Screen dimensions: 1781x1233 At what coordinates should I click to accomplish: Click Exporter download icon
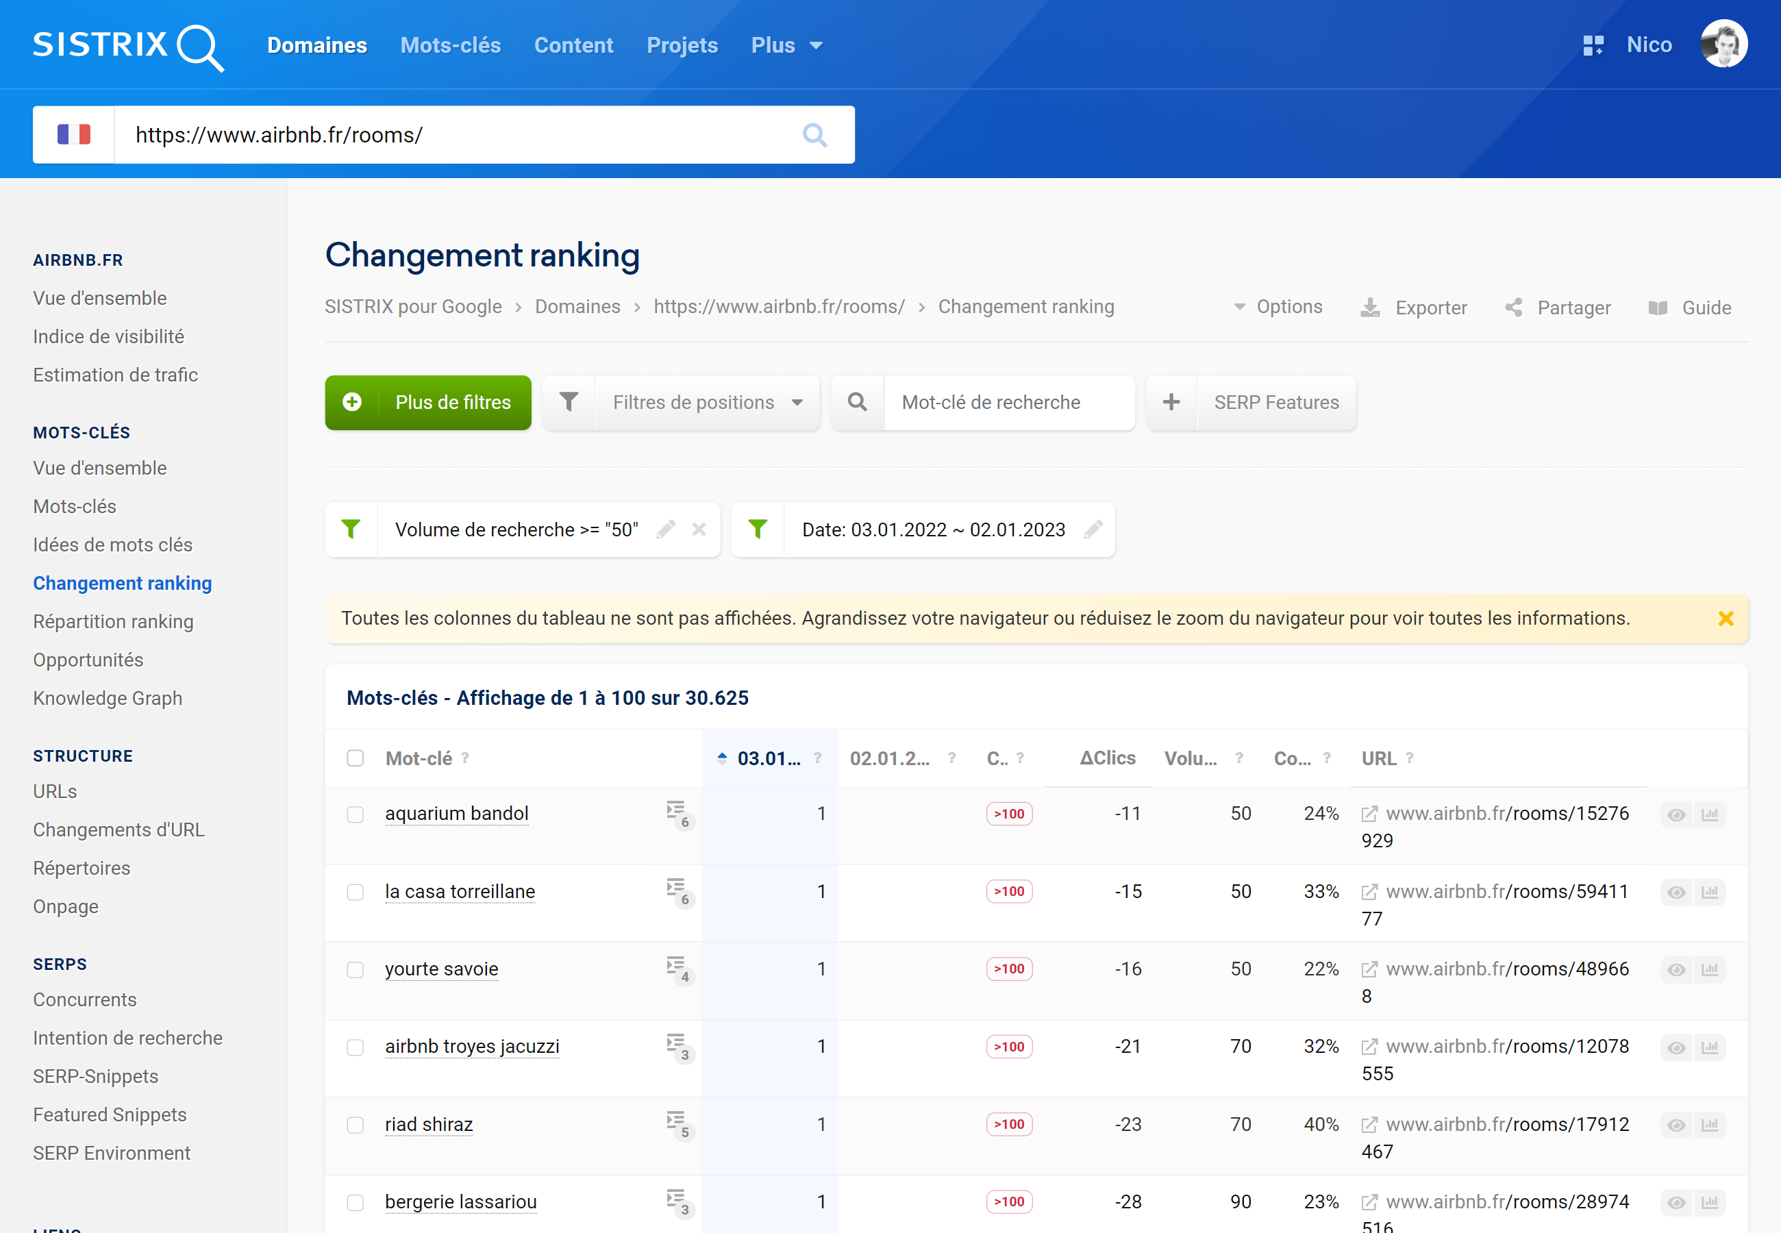[1370, 308]
